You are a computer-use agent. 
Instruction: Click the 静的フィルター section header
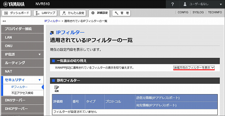(x=135, y=81)
